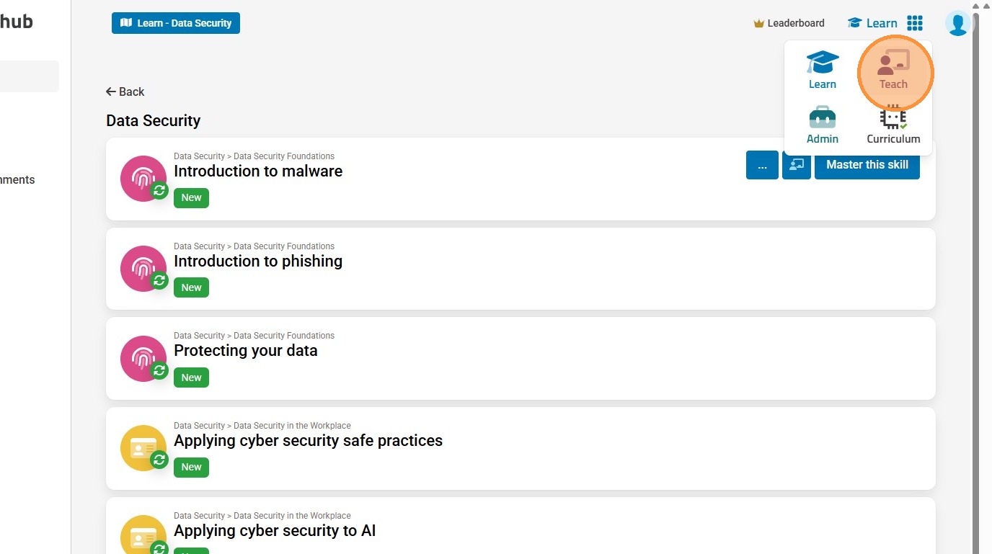Open the user profile avatar
992x554 pixels.
pos(958,24)
